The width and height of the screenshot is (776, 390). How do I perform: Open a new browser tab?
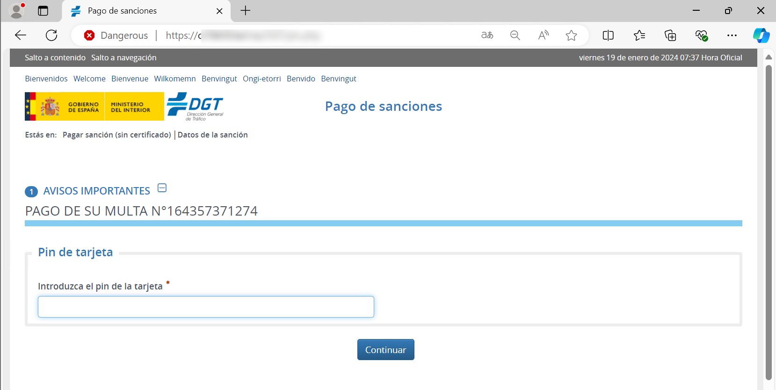point(246,11)
